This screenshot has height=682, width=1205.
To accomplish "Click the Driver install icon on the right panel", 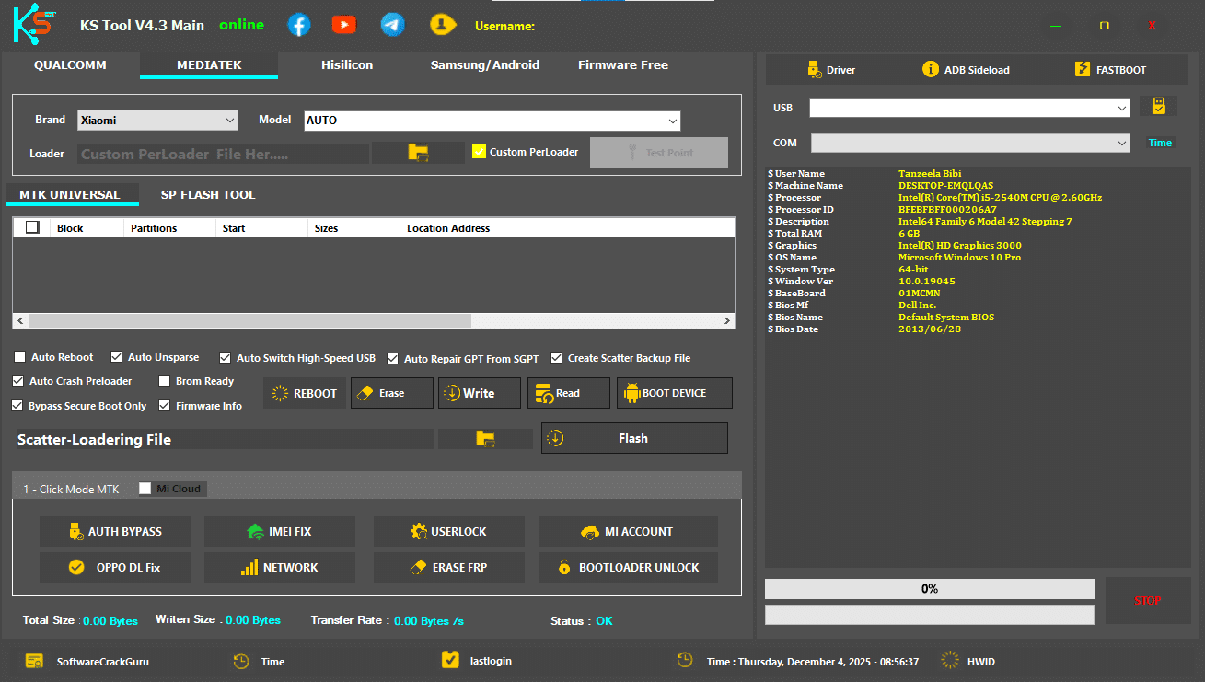I will click(814, 69).
